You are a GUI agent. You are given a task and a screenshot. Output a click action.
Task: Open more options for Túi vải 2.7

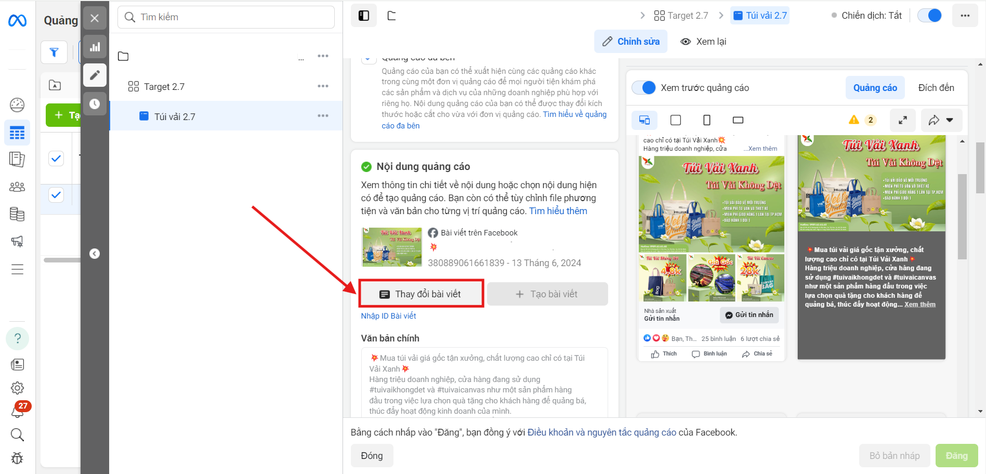pos(323,116)
